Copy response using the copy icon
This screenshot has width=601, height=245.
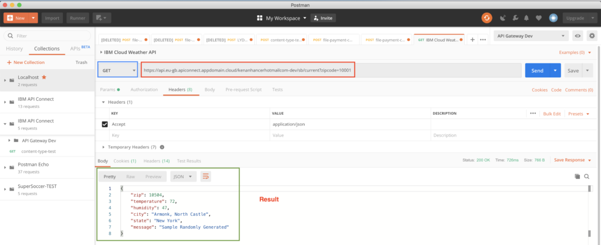click(x=578, y=176)
